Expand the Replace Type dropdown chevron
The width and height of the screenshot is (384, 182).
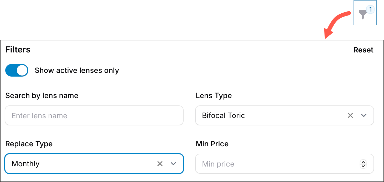pos(173,164)
